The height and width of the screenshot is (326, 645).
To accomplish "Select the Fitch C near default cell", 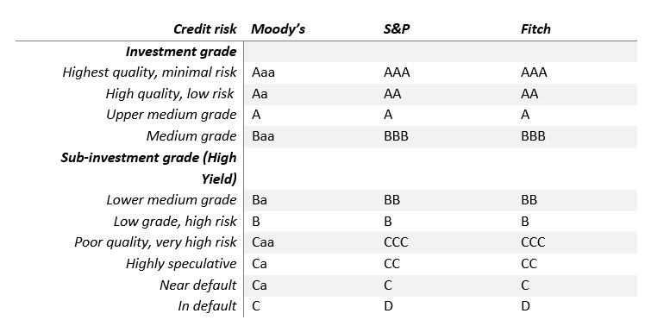I will (x=525, y=285).
